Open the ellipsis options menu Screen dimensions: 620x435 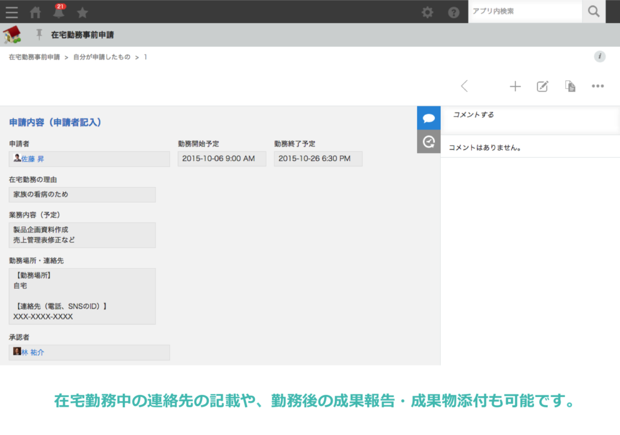click(598, 86)
